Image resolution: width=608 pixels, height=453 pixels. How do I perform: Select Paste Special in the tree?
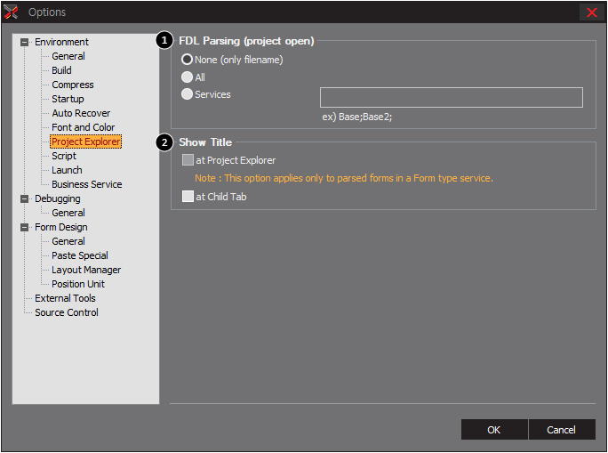point(80,255)
